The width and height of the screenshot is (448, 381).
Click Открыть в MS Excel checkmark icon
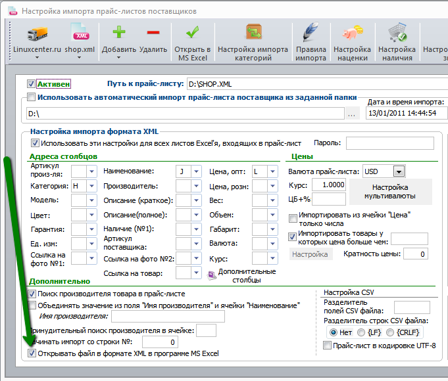pos(193,32)
